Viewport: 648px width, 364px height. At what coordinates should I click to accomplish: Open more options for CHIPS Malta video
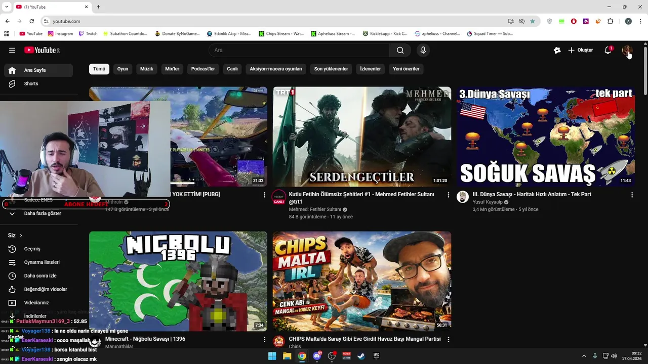point(448,339)
